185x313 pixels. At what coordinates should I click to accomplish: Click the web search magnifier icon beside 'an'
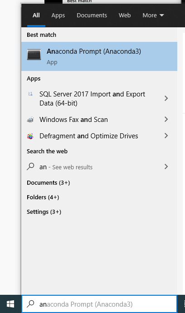tap(30, 167)
